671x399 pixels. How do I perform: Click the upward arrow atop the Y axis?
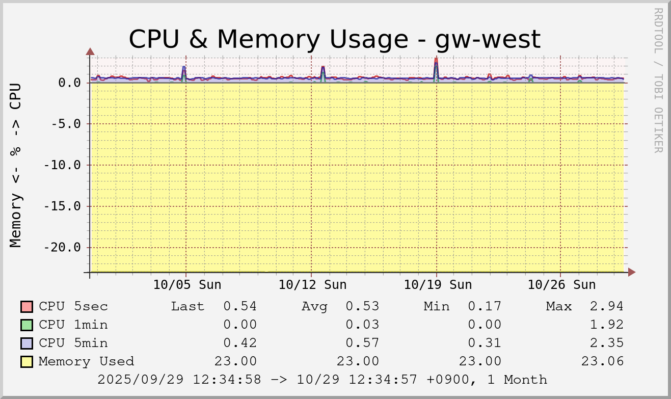[x=90, y=51]
